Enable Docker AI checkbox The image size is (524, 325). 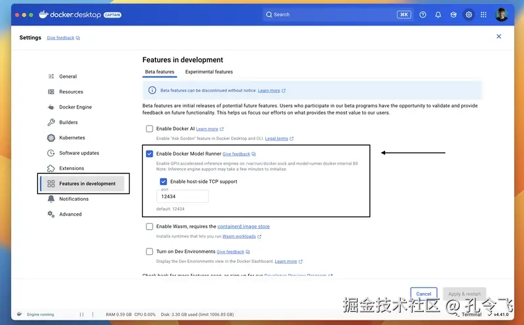pyautogui.click(x=149, y=128)
